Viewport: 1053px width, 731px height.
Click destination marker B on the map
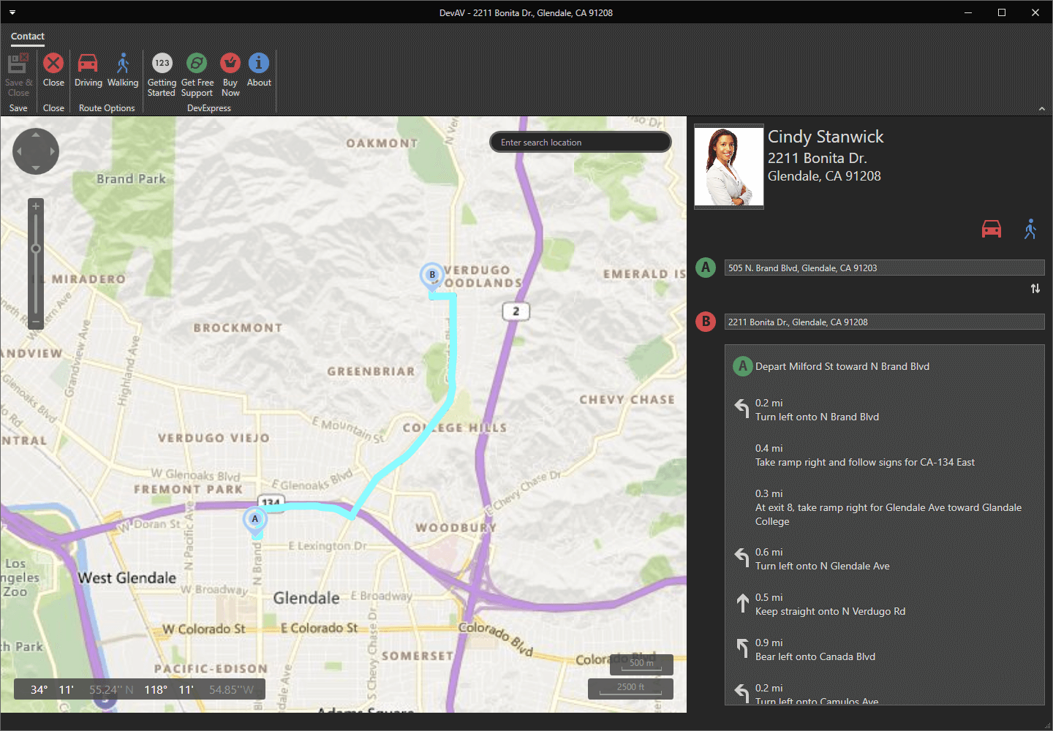tap(432, 274)
